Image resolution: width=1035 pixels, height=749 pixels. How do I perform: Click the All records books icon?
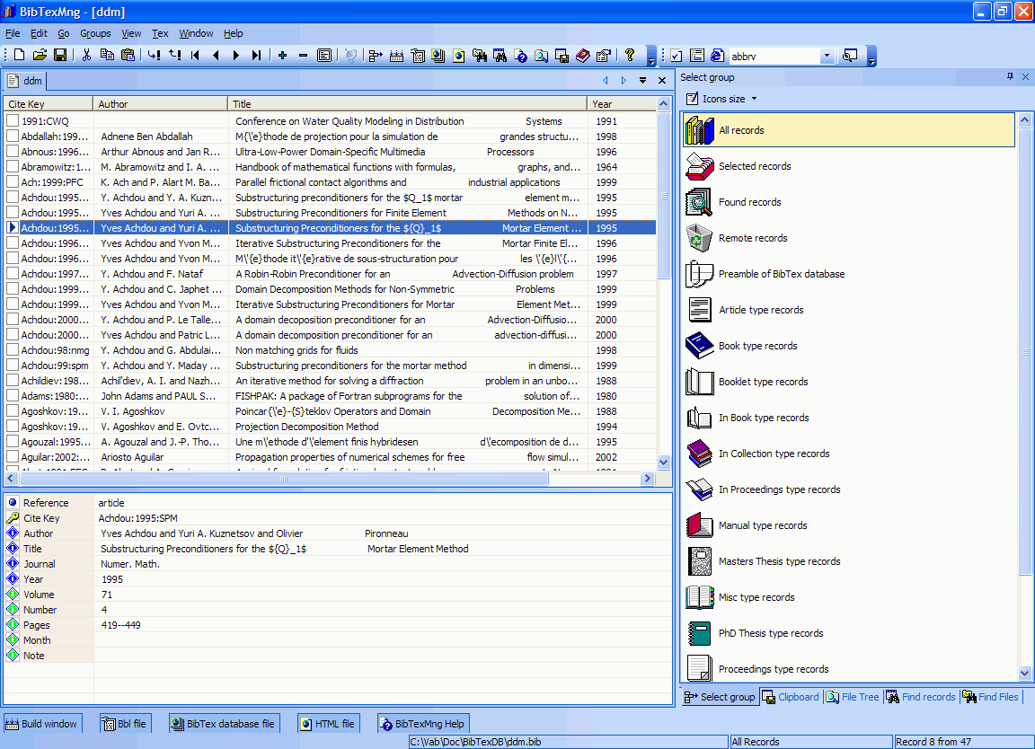tap(700, 130)
